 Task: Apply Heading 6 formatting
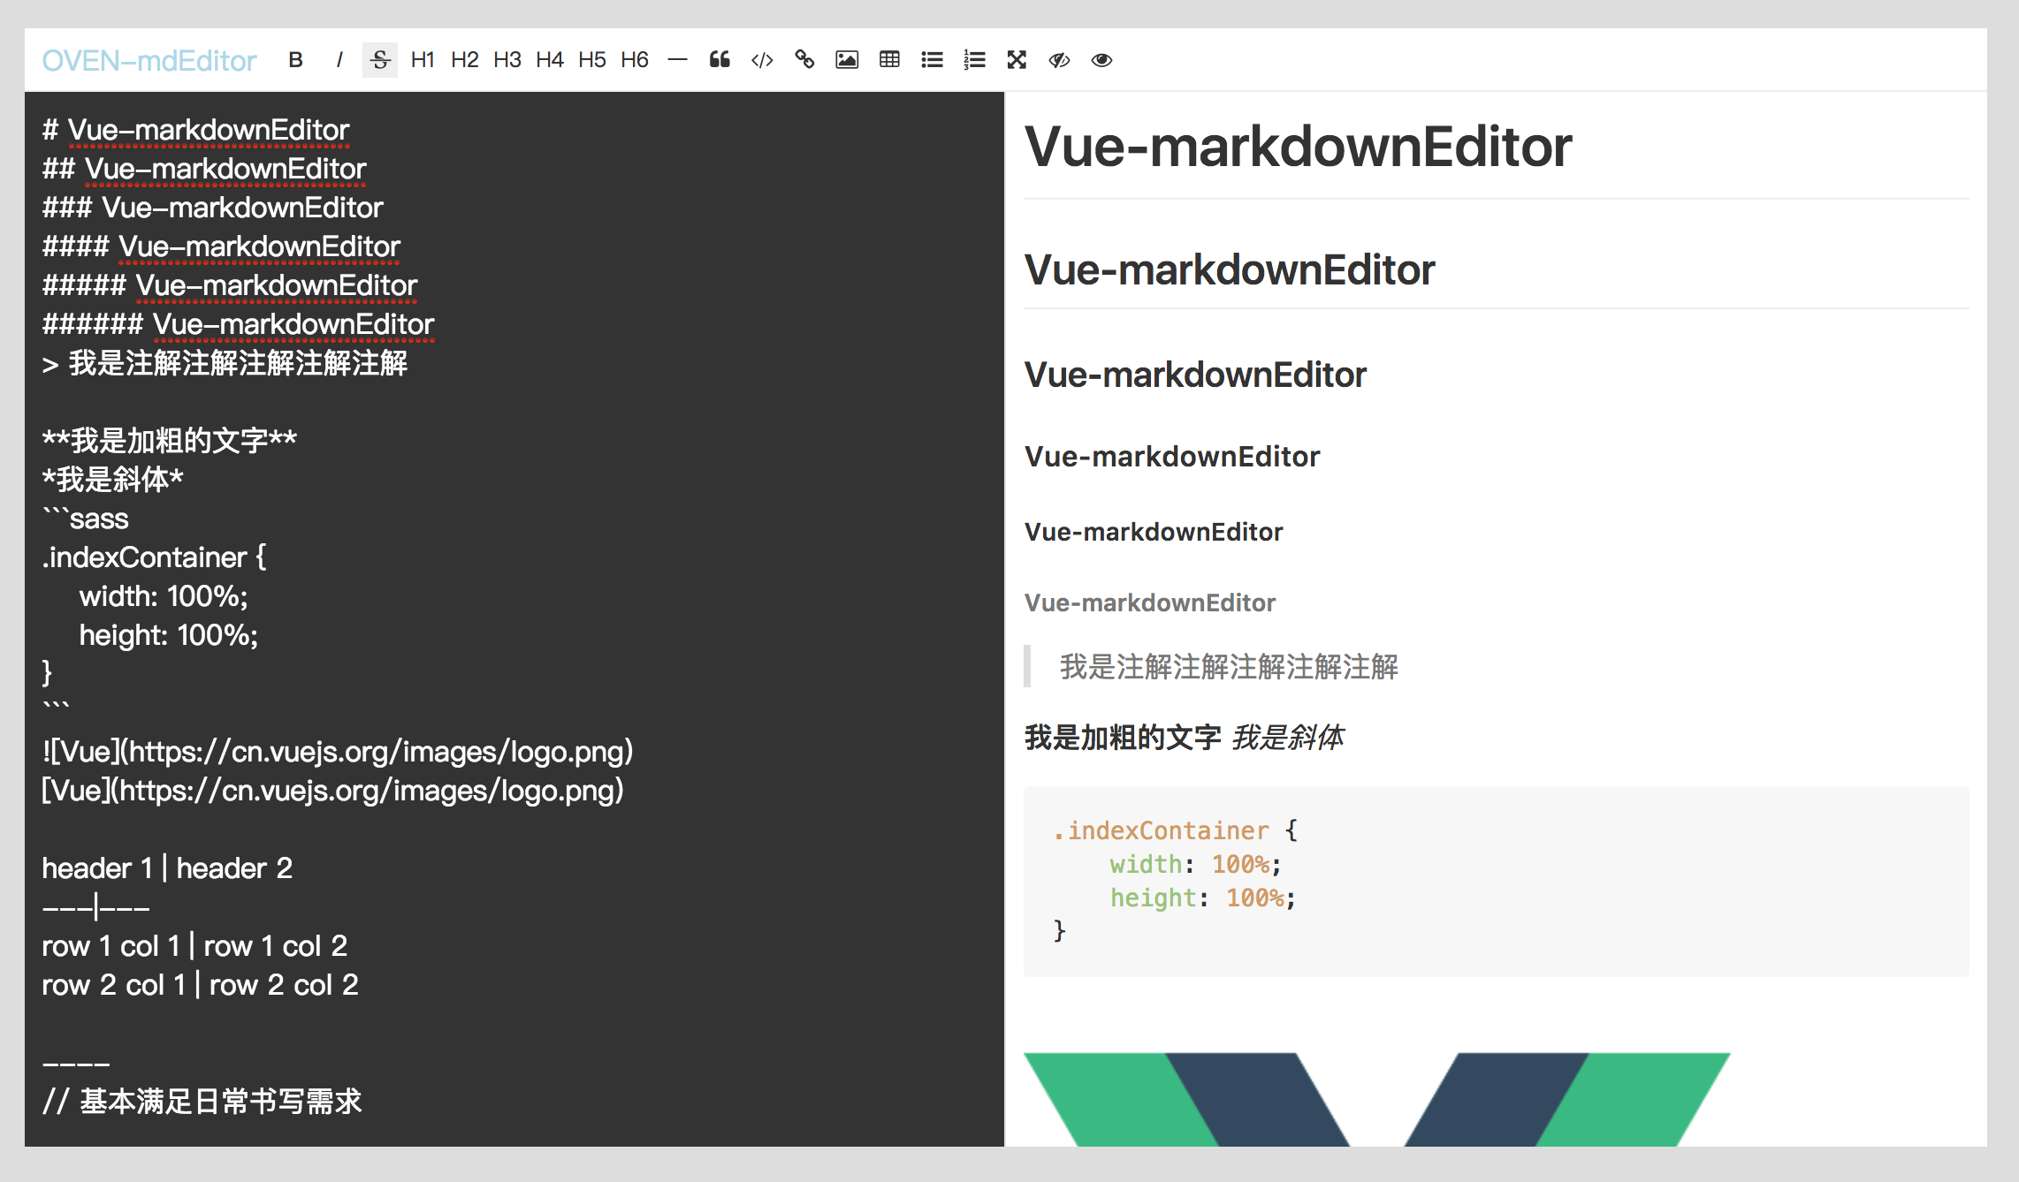pos(635,59)
